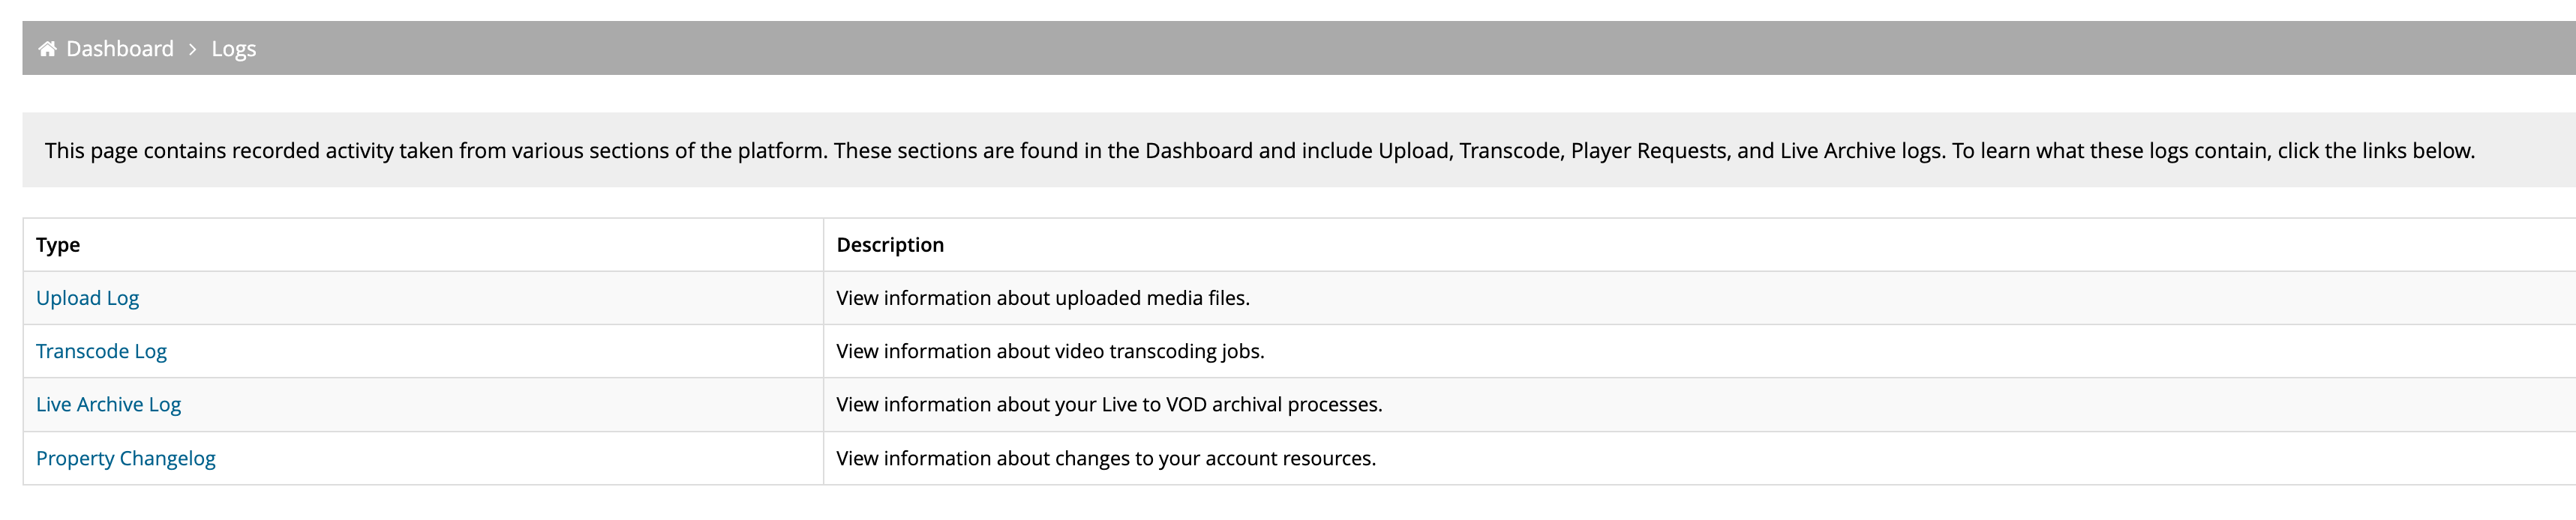Click the word 'Upload,' in the info banner
The image size is (2576, 520).
(1415, 151)
